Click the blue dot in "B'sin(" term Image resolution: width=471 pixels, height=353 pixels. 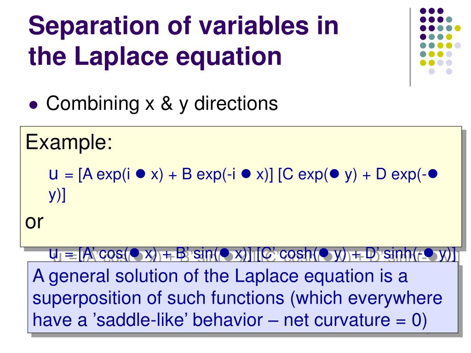[x=224, y=253]
